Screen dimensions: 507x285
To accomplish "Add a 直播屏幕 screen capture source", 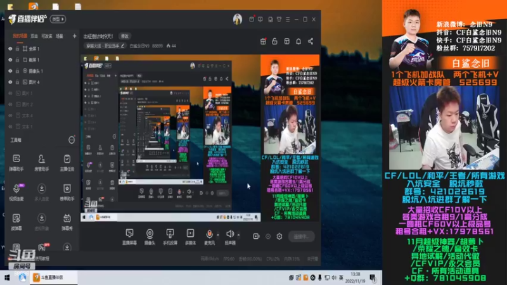I will [x=129, y=236].
